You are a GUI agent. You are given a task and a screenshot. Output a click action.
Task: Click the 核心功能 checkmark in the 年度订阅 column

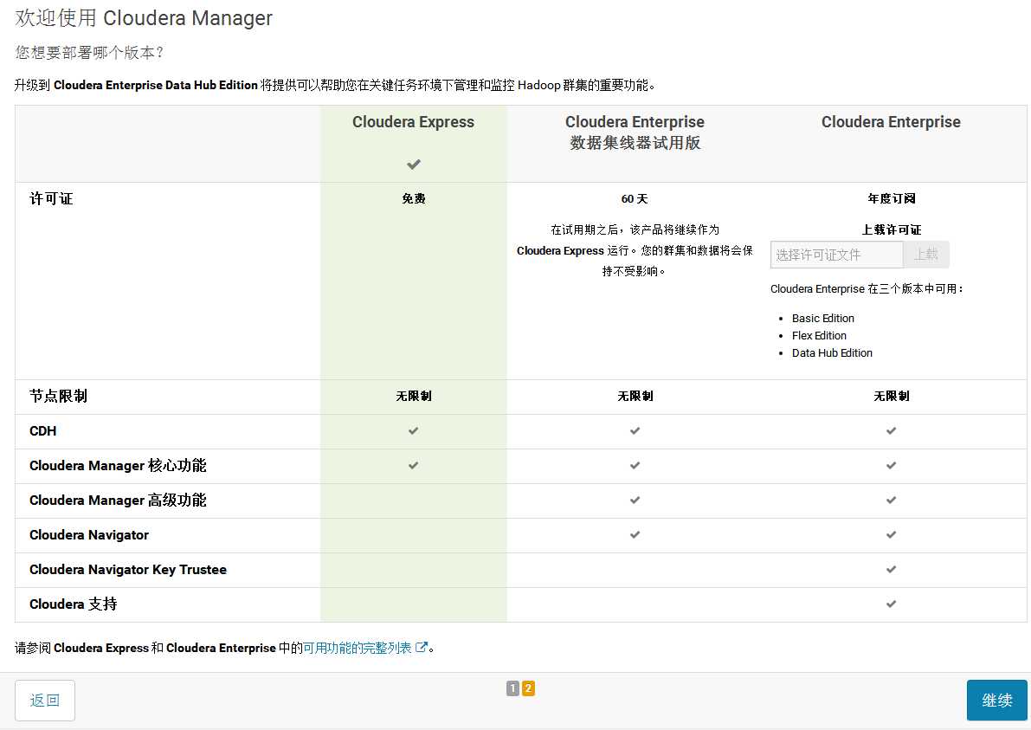891,466
